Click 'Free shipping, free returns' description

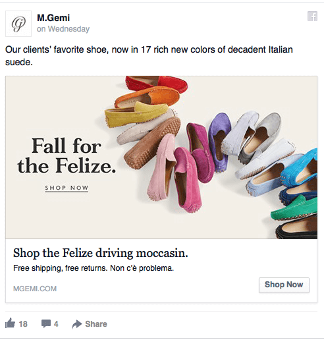[x=94, y=268]
